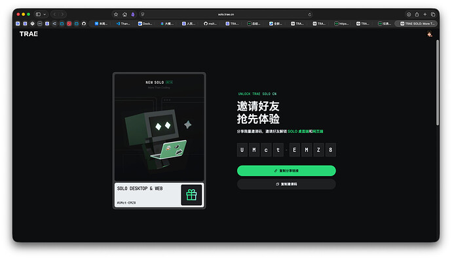Open a new tab with plus icon

tap(425, 14)
